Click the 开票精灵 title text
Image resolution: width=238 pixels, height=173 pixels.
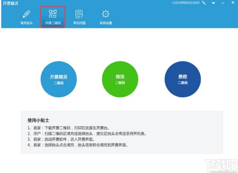pyautogui.click(x=11, y=3)
